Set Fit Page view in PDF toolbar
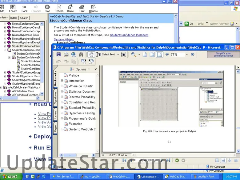240x180 pixels. point(152,54)
